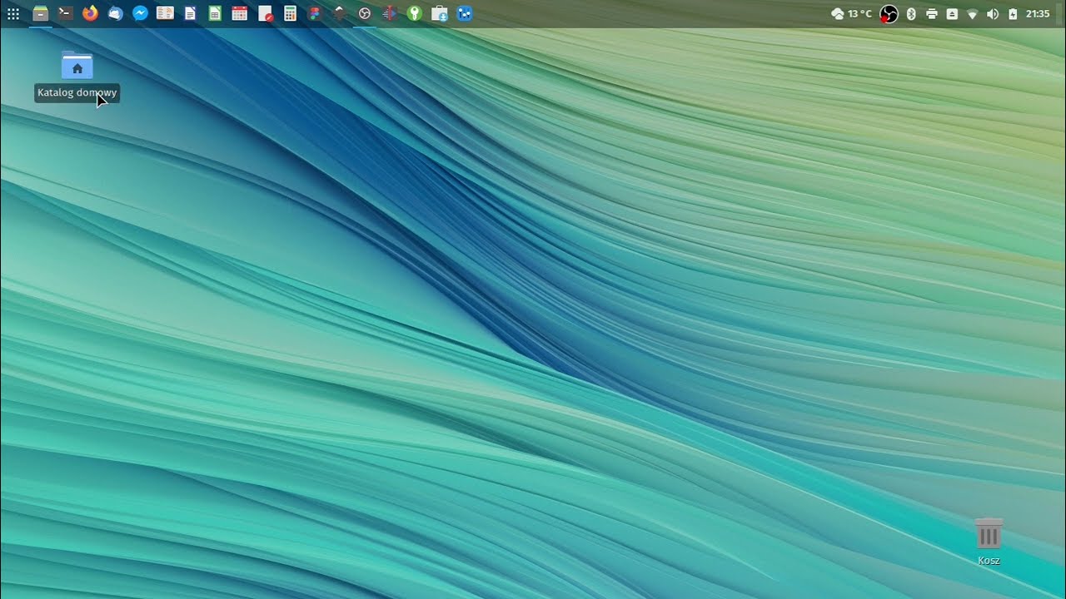
Task: Open the application grid launcher
Action: [13, 13]
